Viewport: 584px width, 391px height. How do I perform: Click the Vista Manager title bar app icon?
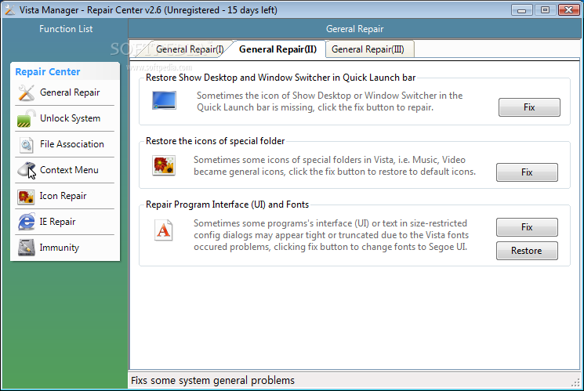tap(9, 10)
